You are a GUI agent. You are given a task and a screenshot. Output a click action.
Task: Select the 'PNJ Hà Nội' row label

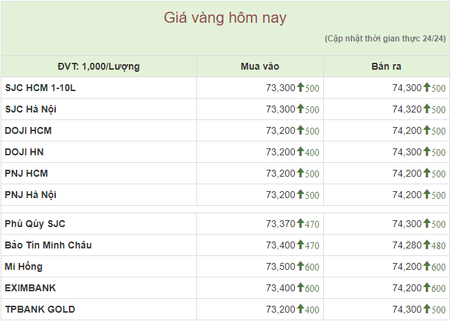30,195
